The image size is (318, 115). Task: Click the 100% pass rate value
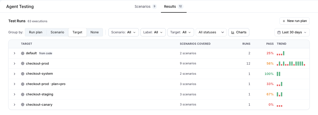point(269,74)
